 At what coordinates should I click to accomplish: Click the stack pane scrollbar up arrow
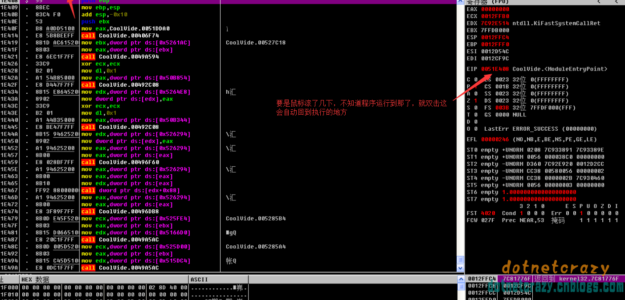[461, 279]
